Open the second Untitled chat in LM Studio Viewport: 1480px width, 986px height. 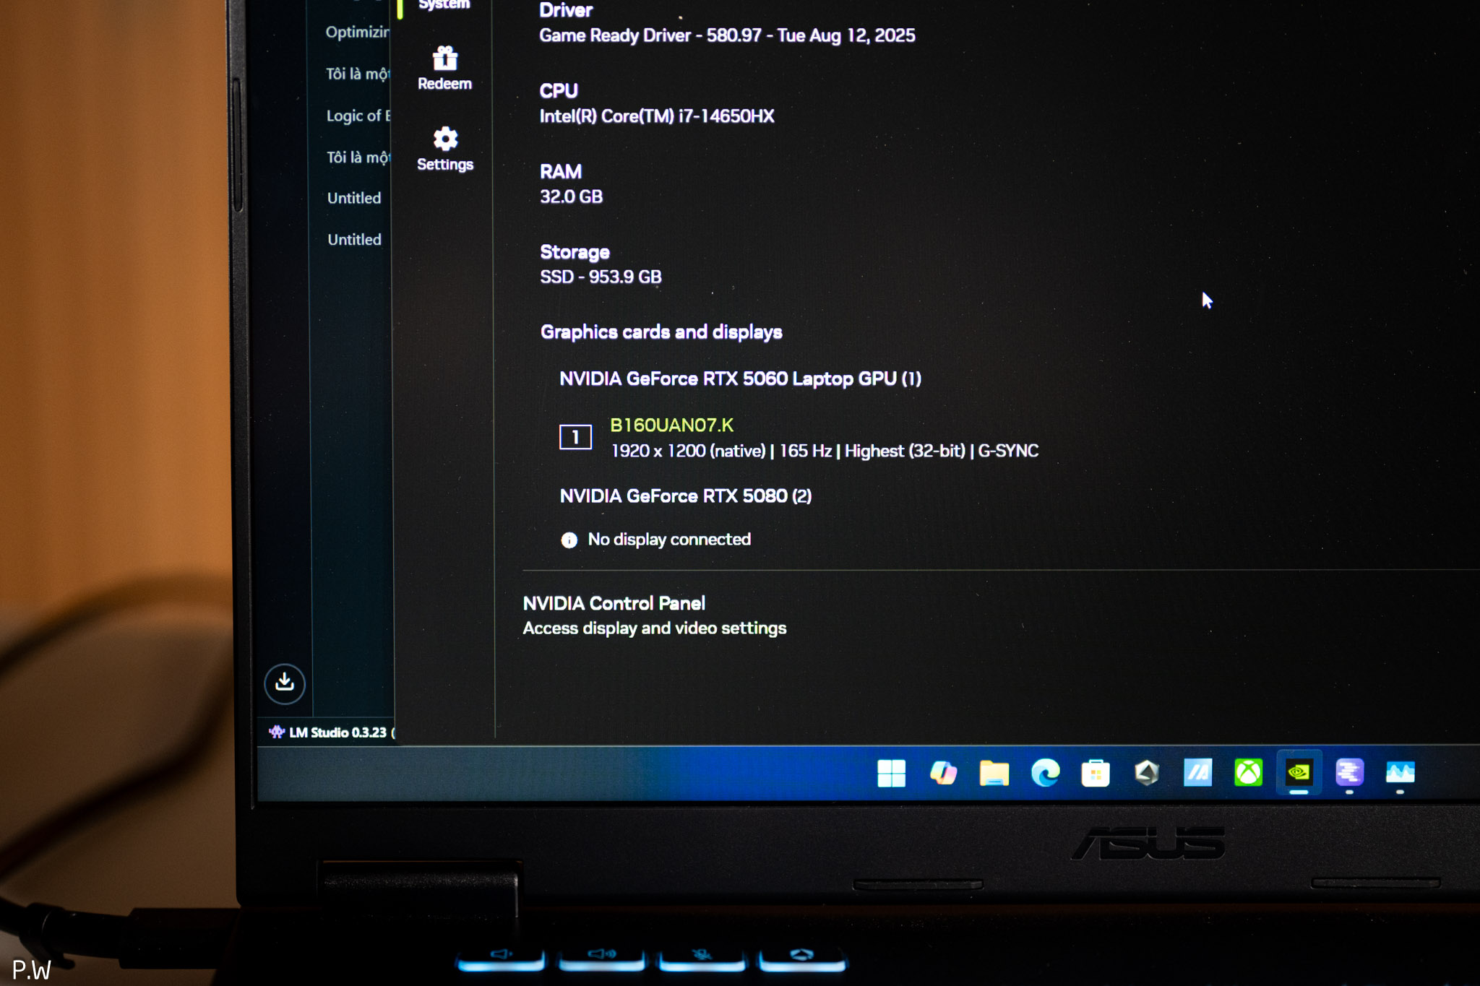[x=354, y=240]
